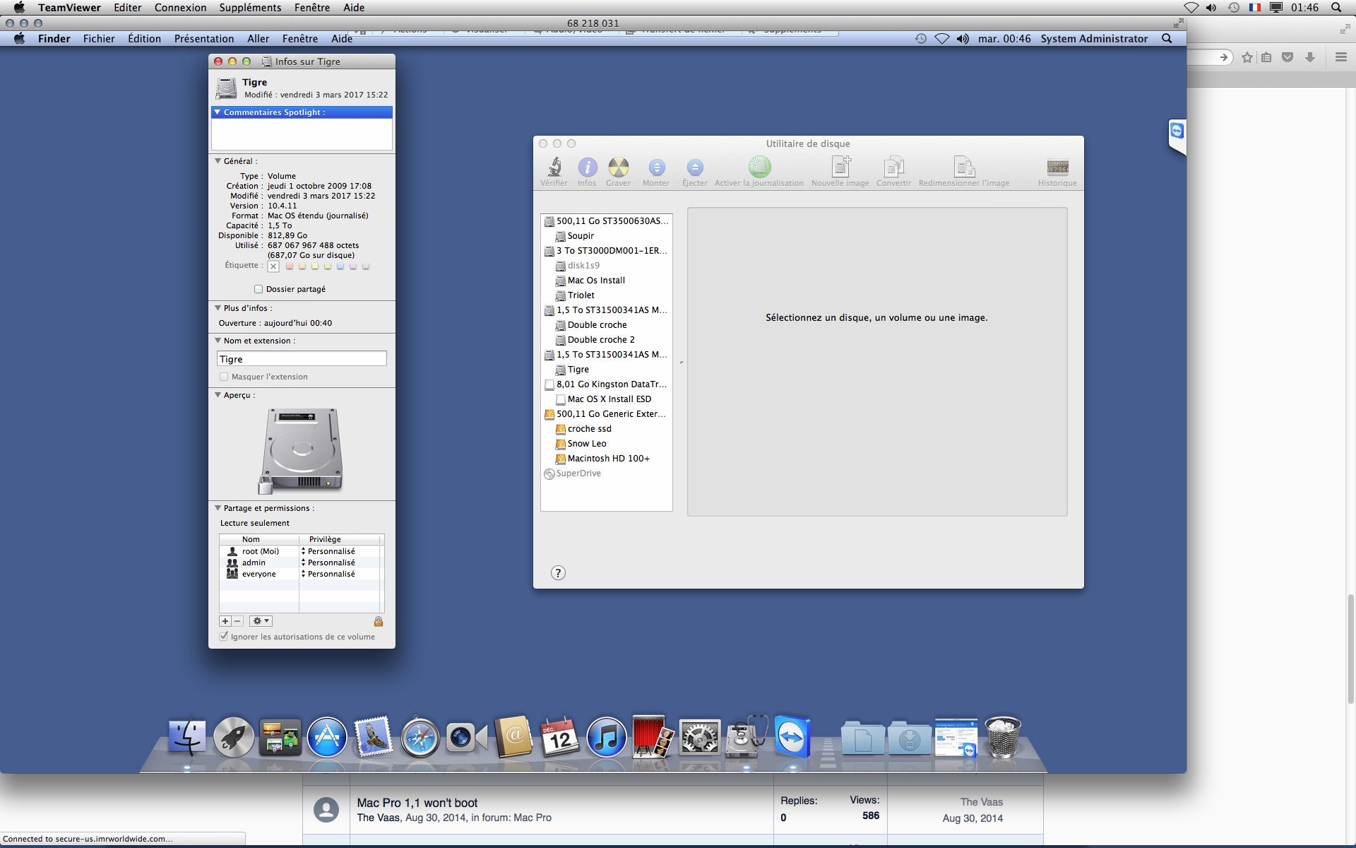This screenshot has width=1356, height=848.
Task: Collapse the Partage et permissions section
Action: coord(218,508)
